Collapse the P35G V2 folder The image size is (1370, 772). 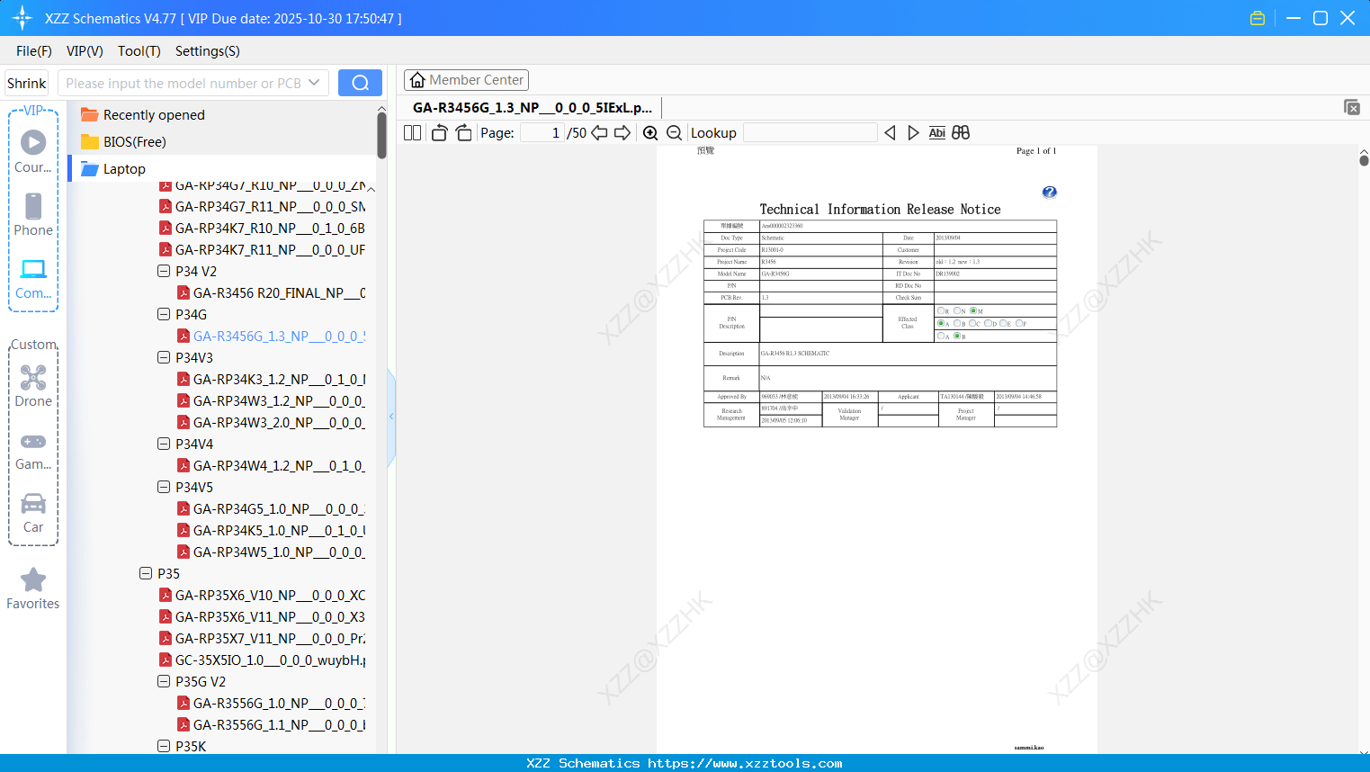pos(164,681)
